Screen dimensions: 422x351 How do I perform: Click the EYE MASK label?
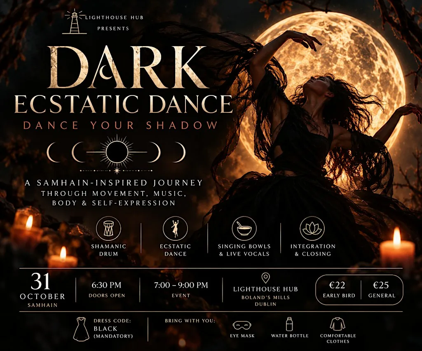(242, 336)
